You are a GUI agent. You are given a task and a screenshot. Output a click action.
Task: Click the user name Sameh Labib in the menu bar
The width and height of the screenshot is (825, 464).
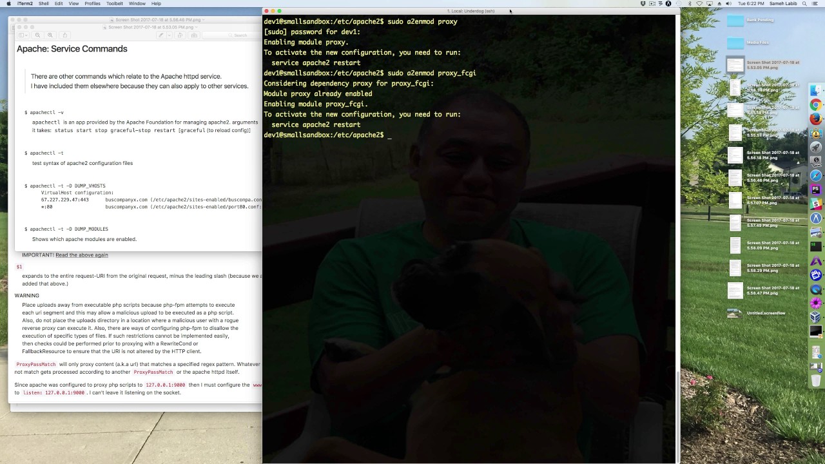782,3
